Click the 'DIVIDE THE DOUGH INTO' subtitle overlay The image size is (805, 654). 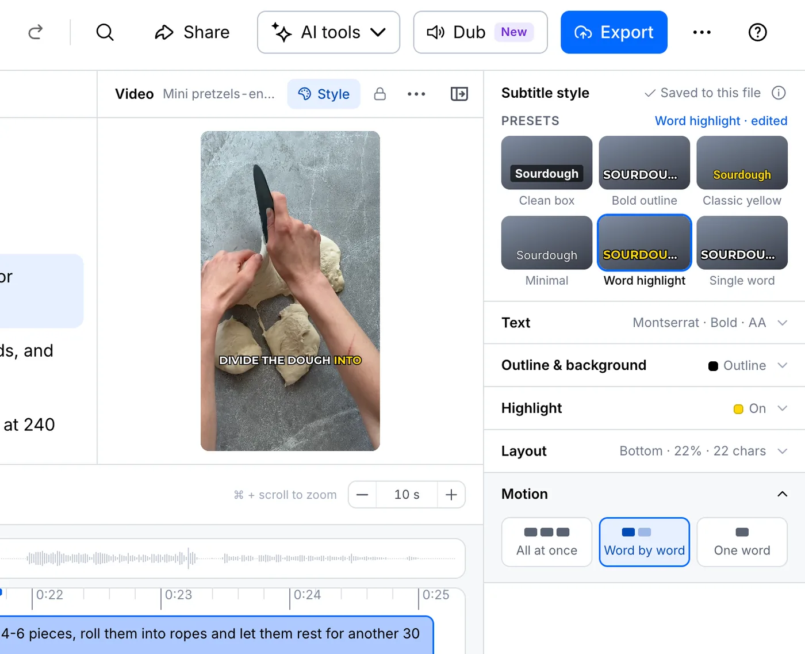click(x=290, y=361)
